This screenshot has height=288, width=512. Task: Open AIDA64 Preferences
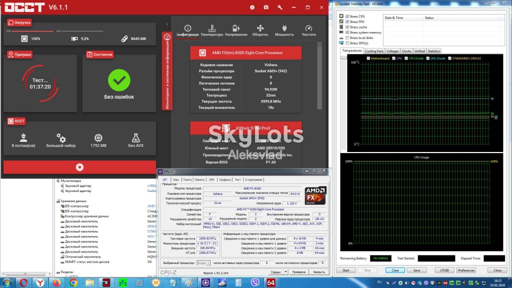[x=466, y=270]
